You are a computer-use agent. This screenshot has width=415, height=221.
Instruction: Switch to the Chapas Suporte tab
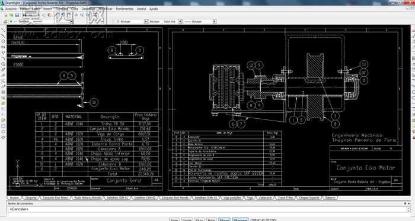click(309, 197)
